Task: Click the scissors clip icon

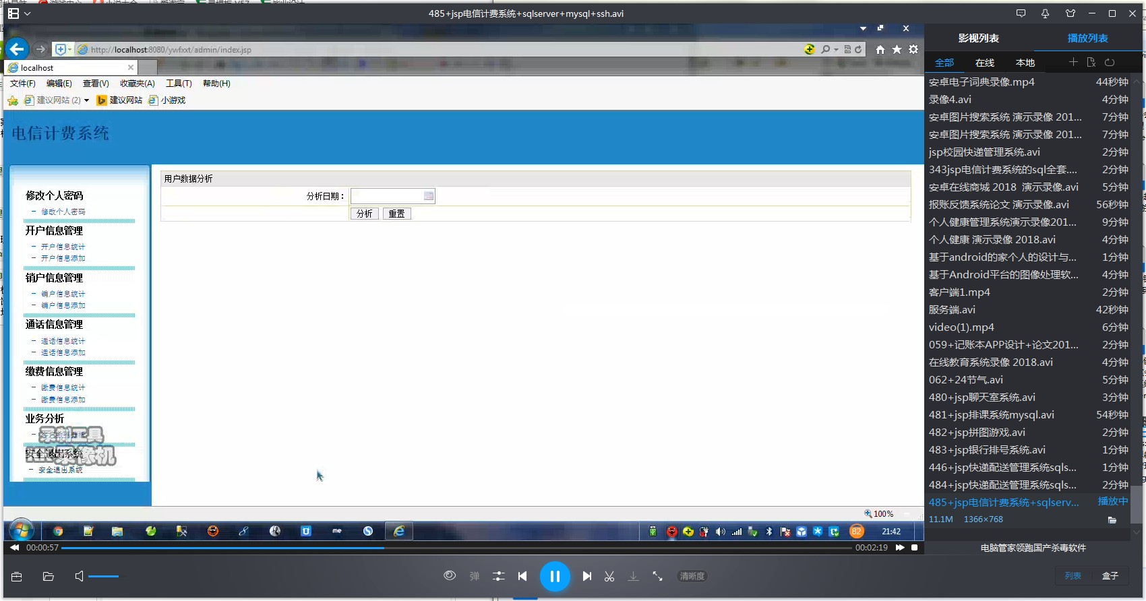Action: (609, 576)
